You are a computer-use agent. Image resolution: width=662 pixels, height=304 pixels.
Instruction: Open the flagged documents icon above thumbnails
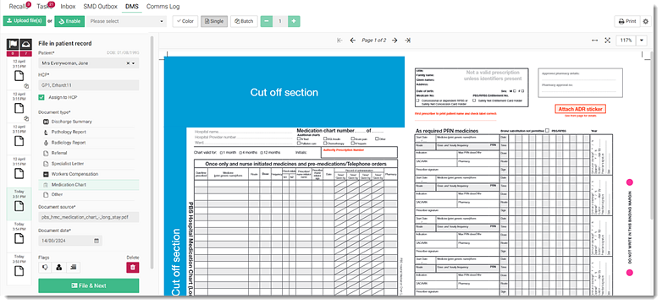point(12,45)
